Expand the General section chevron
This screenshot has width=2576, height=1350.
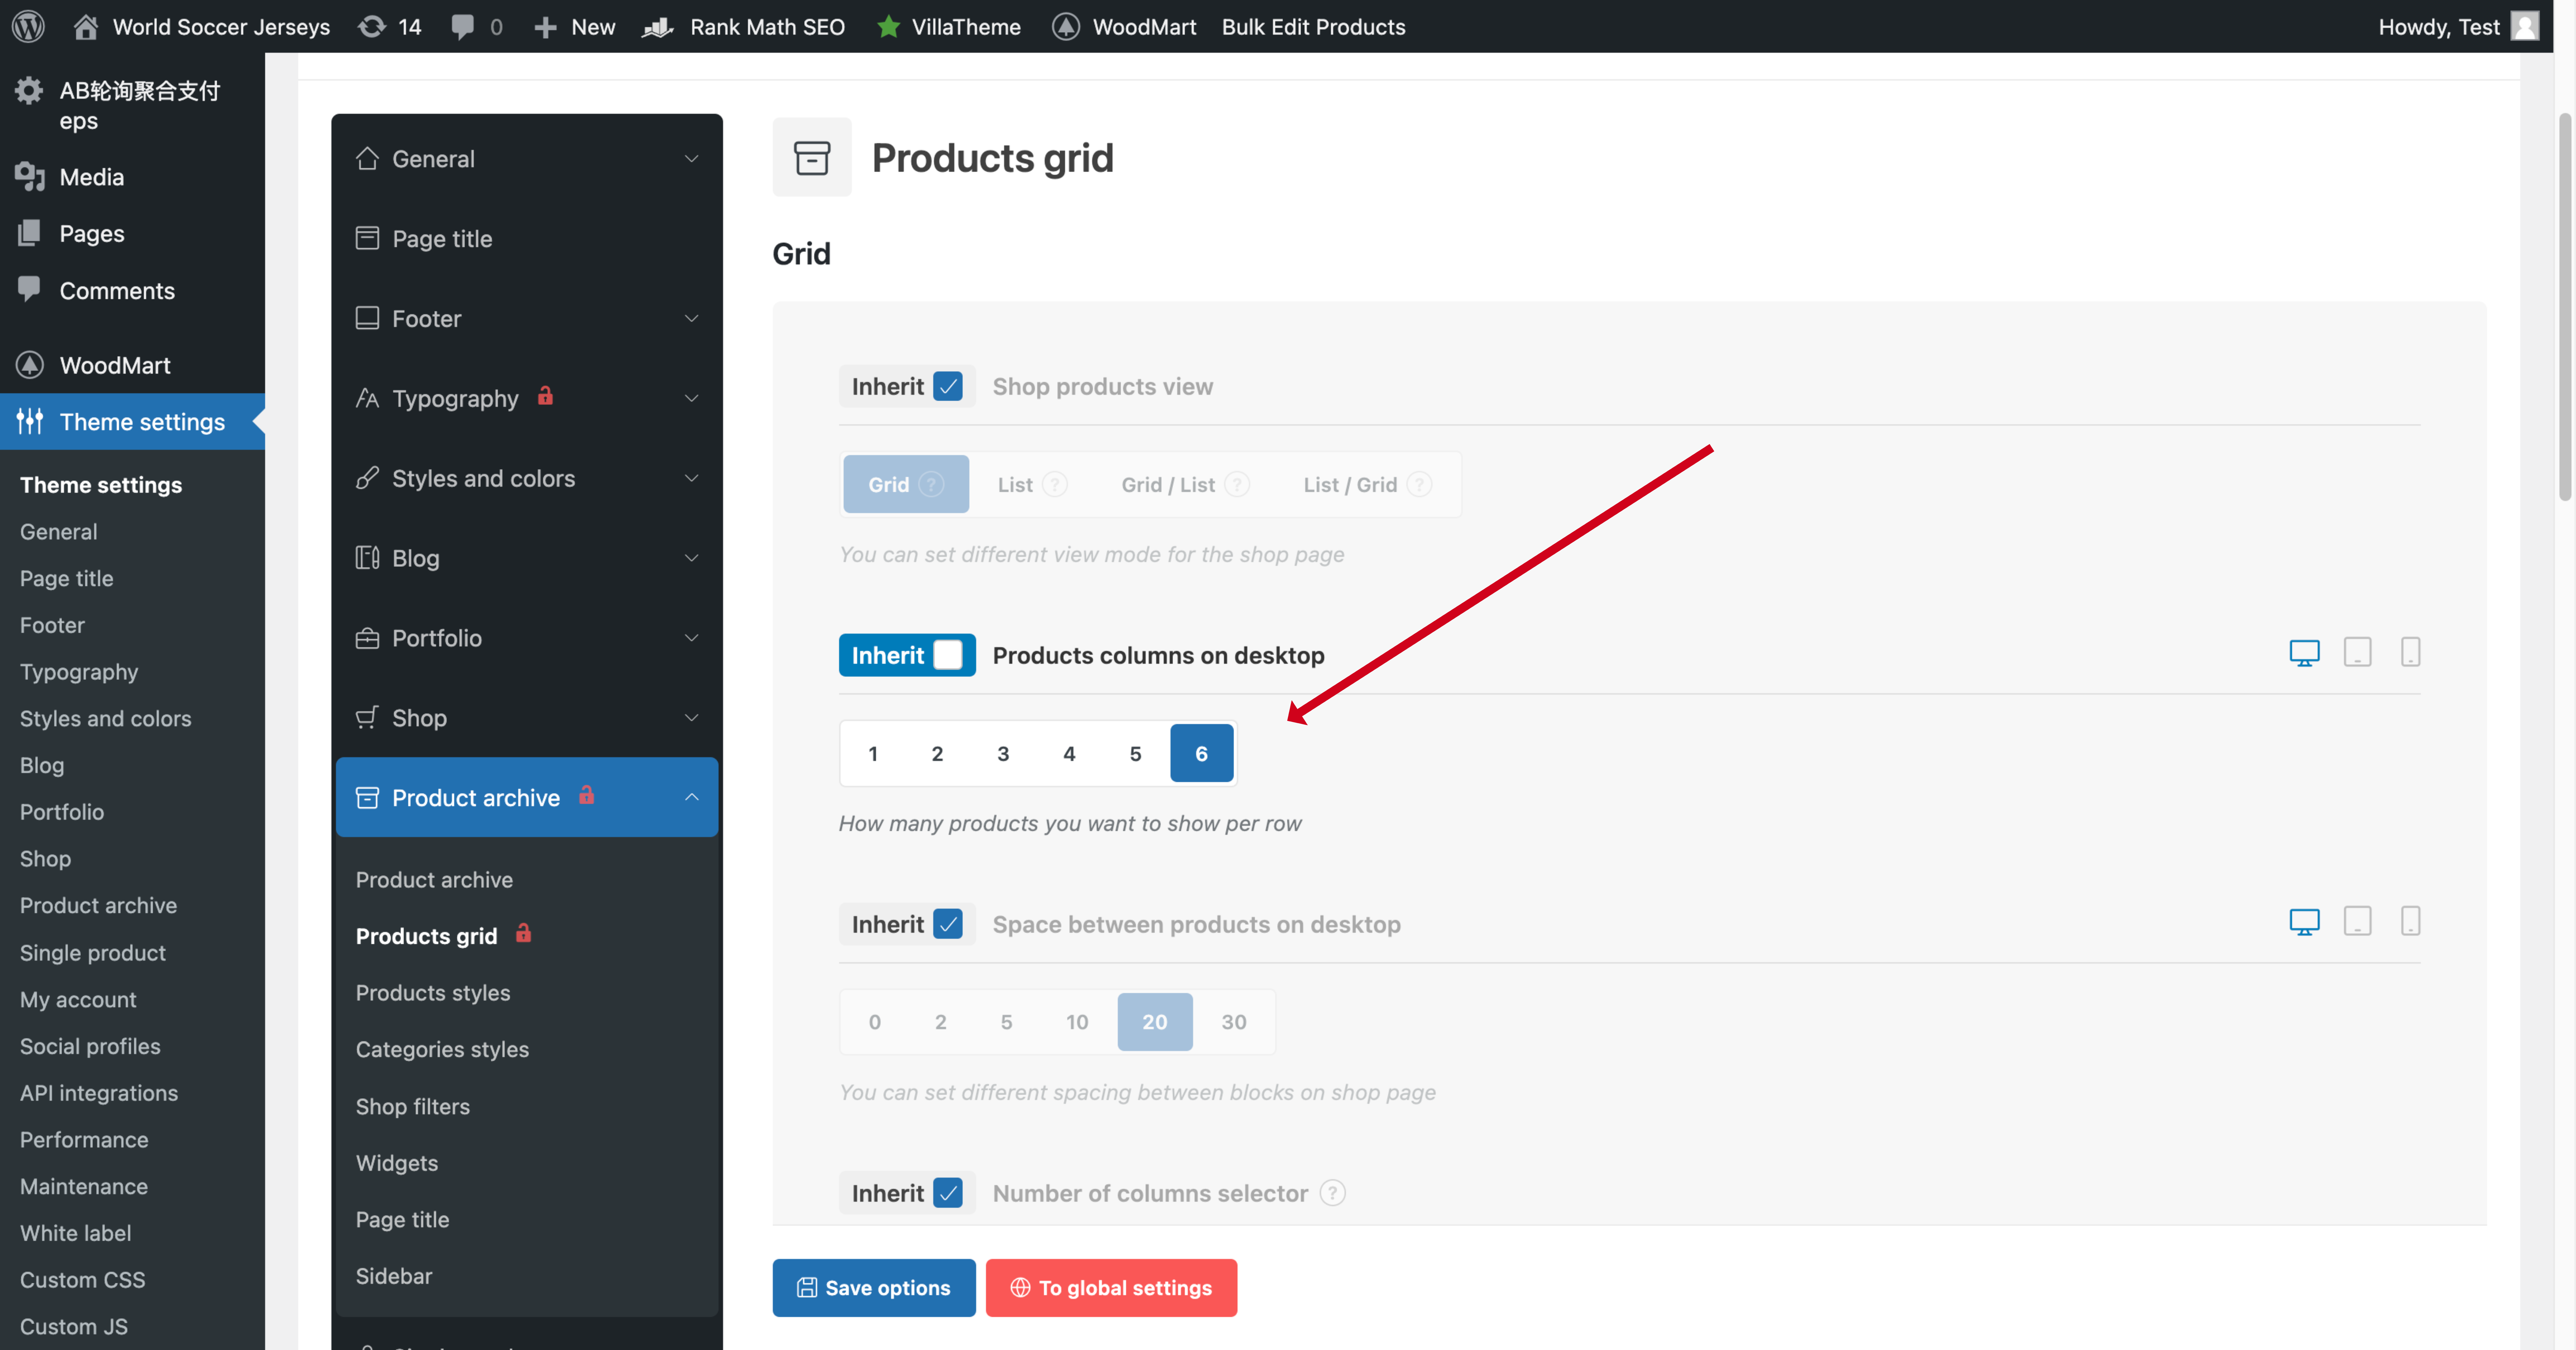click(x=691, y=159)
